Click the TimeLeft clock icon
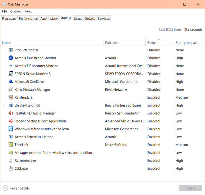 [11, 145]
